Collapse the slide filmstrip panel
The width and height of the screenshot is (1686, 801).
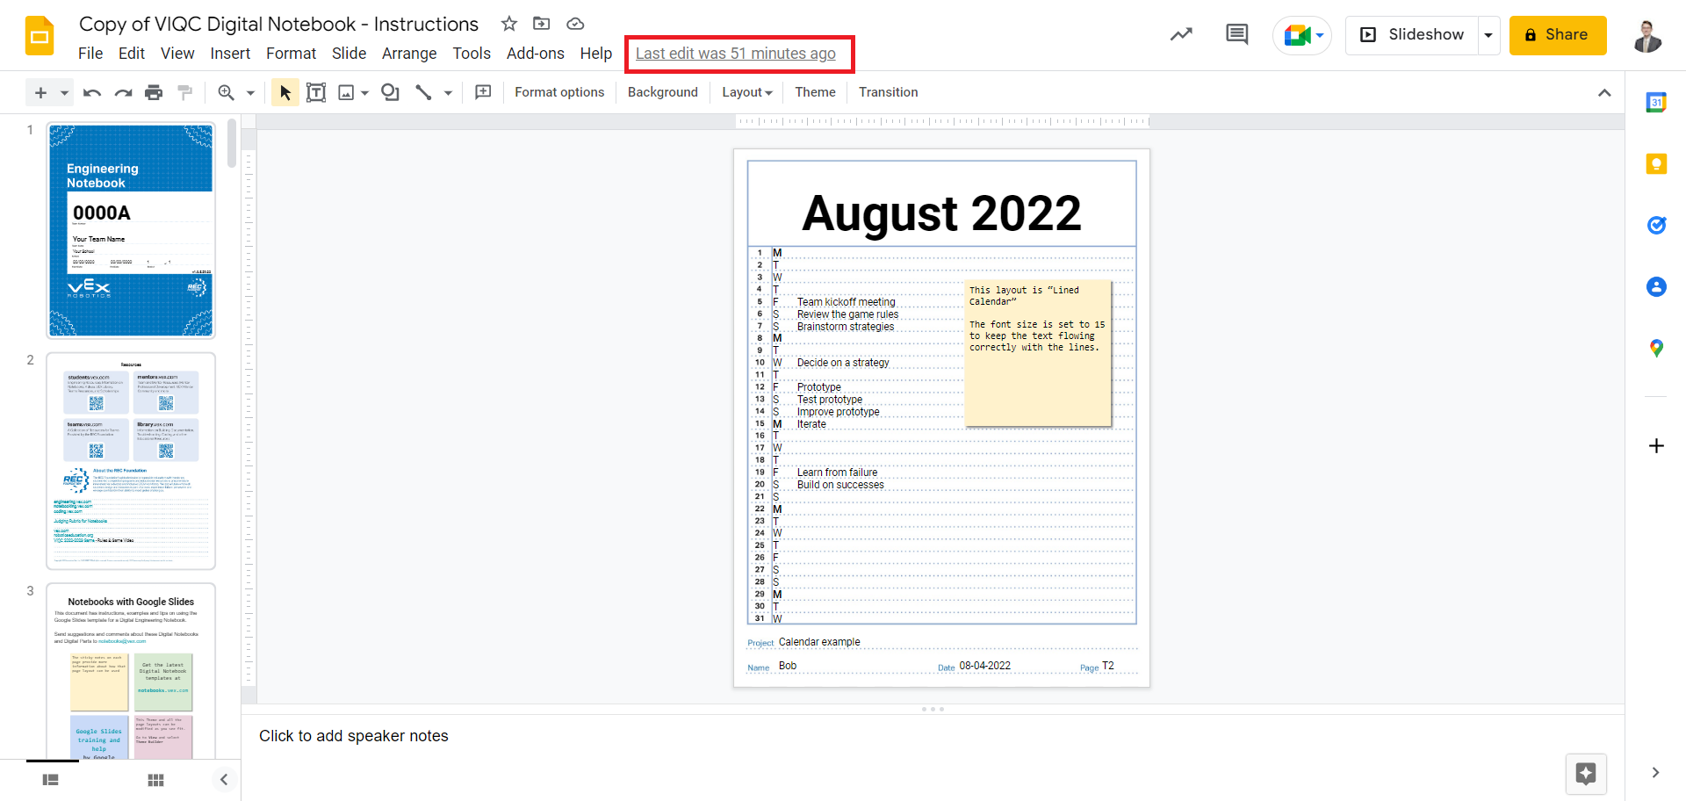point(224,780)
